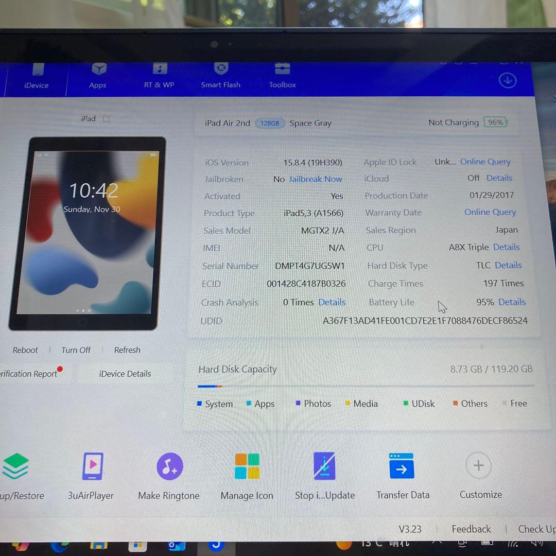Open the Make Ringtone tool
Image resolution: width=556 pixels, height=556 pixels.
coord(169,466)
